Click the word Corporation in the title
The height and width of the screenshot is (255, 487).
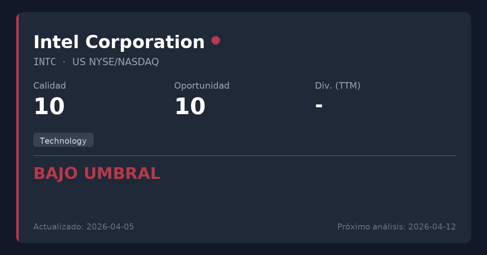click(x=145, y=42)
